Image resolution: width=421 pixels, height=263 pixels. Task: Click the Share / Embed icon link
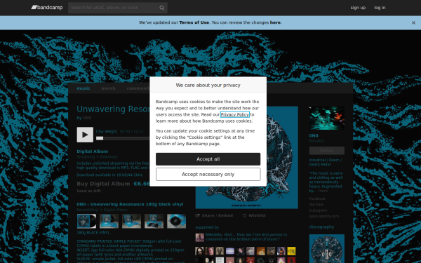click(x=214, y=215)
